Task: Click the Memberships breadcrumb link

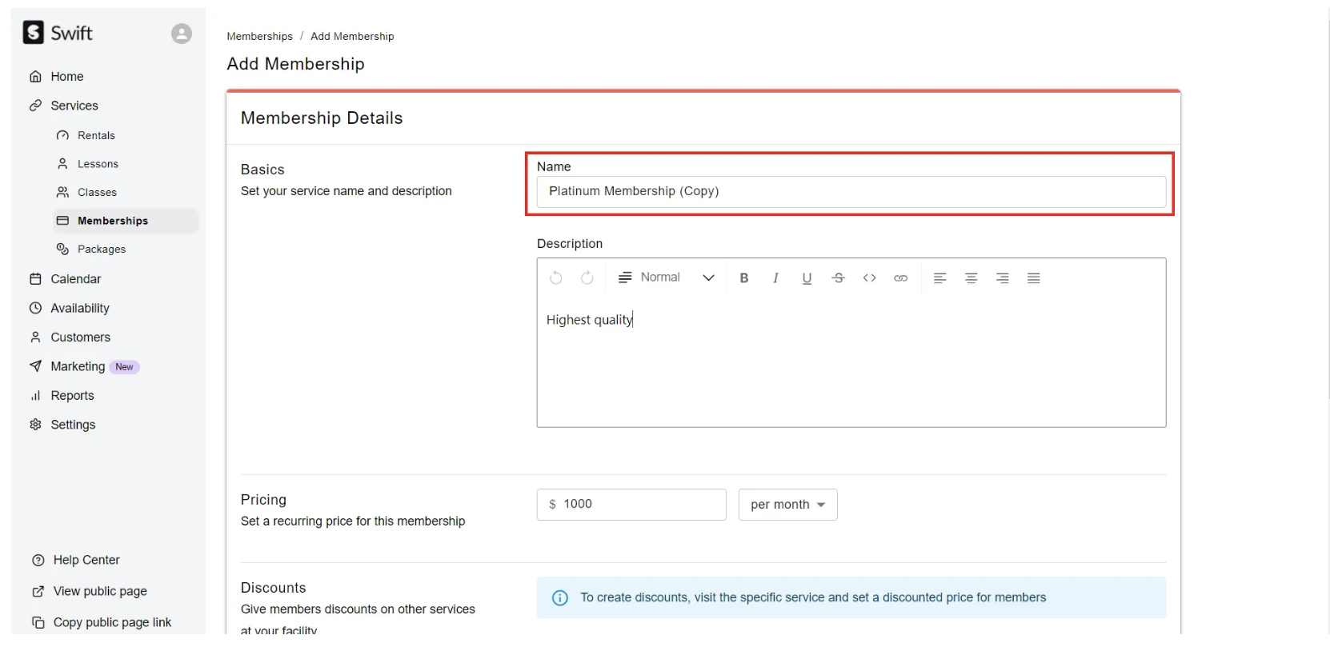Action: [259, 37]
